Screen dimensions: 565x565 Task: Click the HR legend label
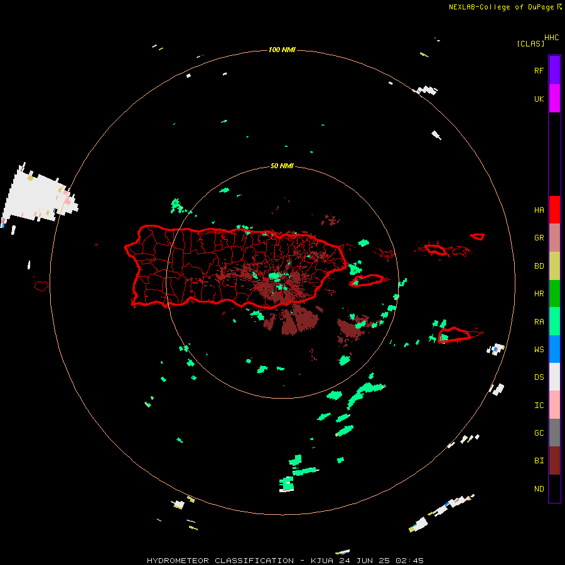tap(539, 294)
